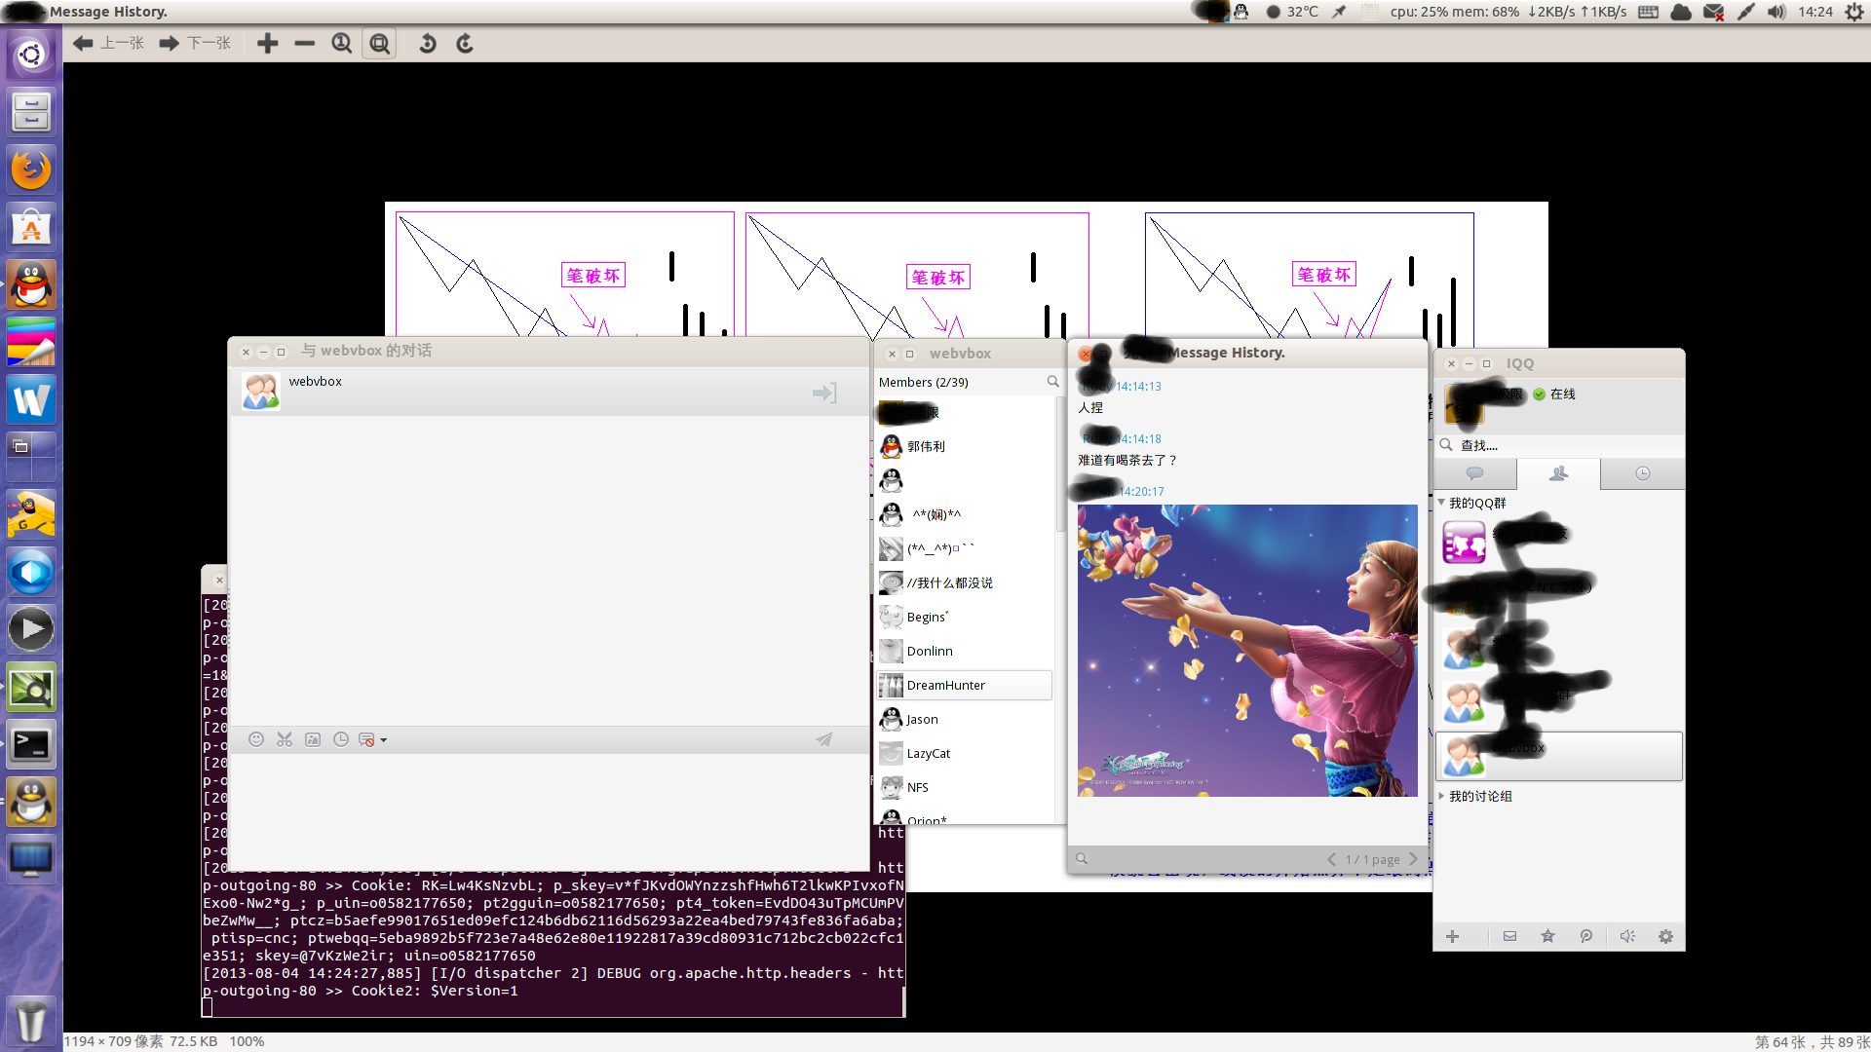Viewport: 1871px width, 1052px height.
Task: Click the insert picture icon in chat
Action: click(x=313, y=739)
